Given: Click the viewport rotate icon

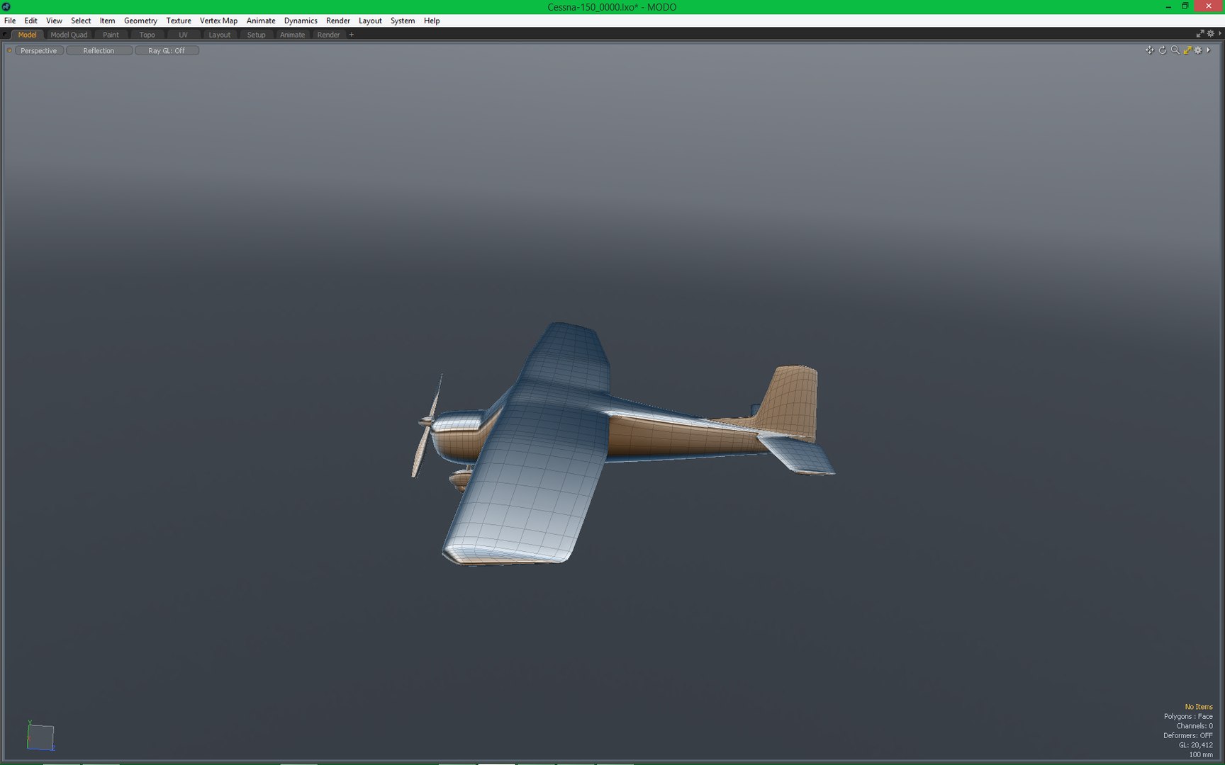Looking at the screenshot, I should 1163,50.
